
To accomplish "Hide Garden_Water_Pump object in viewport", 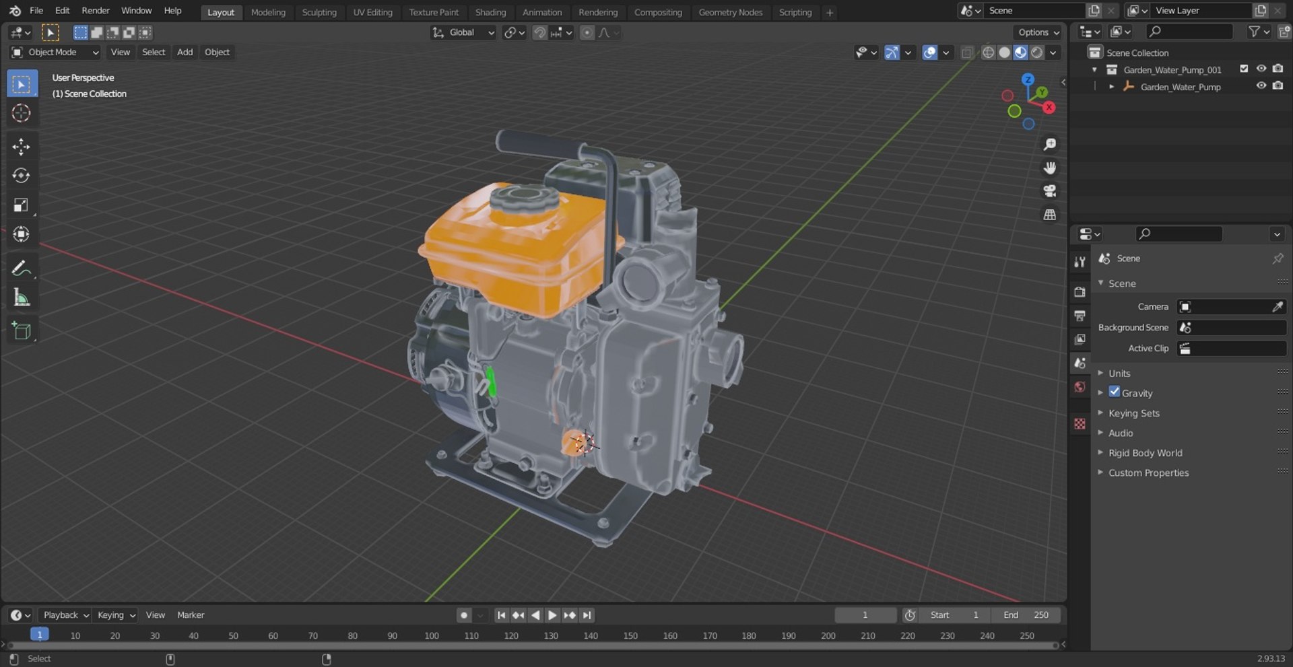I will tap(1261, 86).
